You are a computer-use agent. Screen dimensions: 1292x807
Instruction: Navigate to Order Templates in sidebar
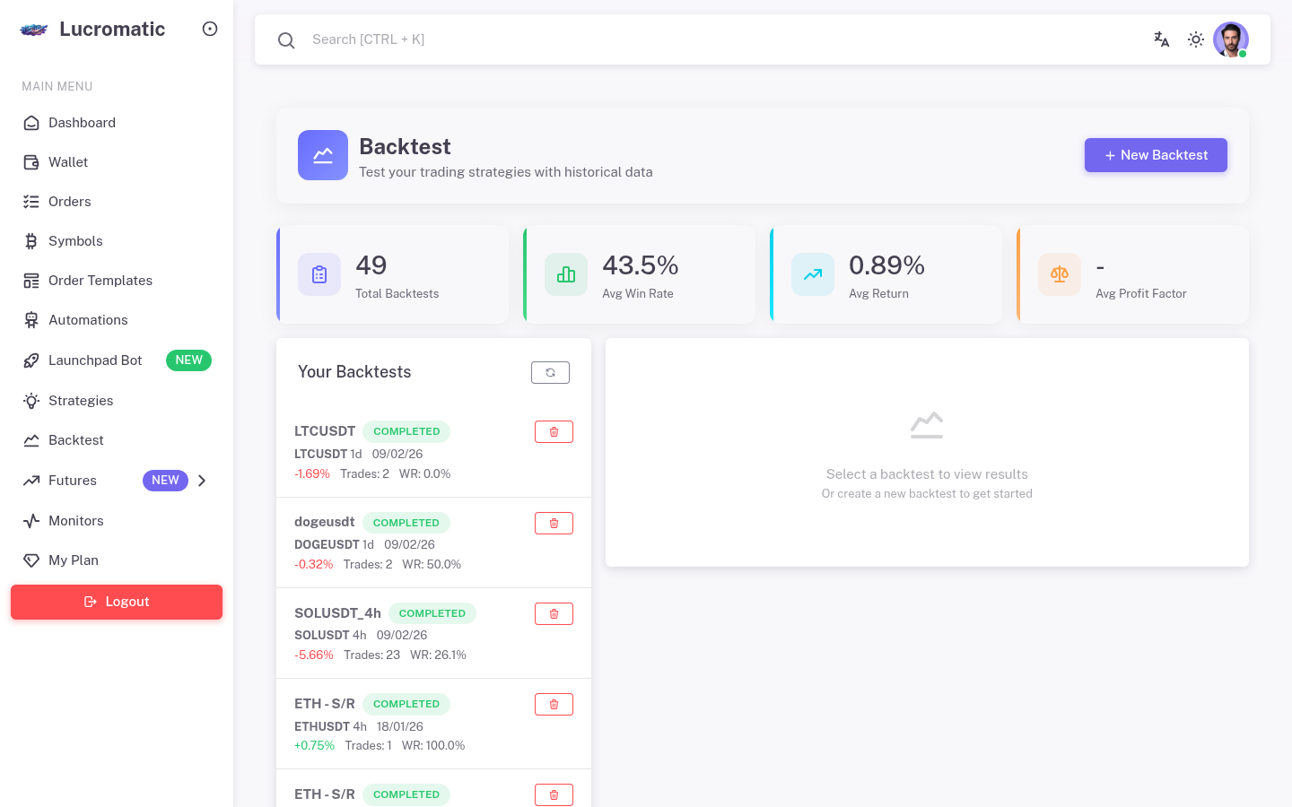tap(100, 280)
